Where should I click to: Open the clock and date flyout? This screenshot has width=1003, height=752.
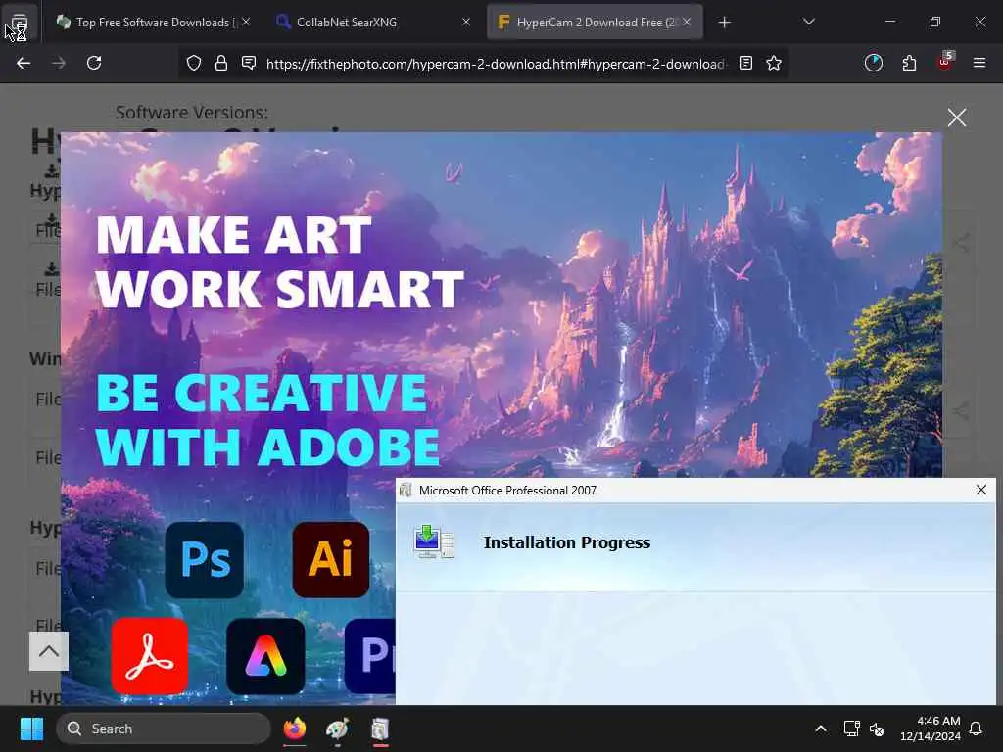coord(931,728)
